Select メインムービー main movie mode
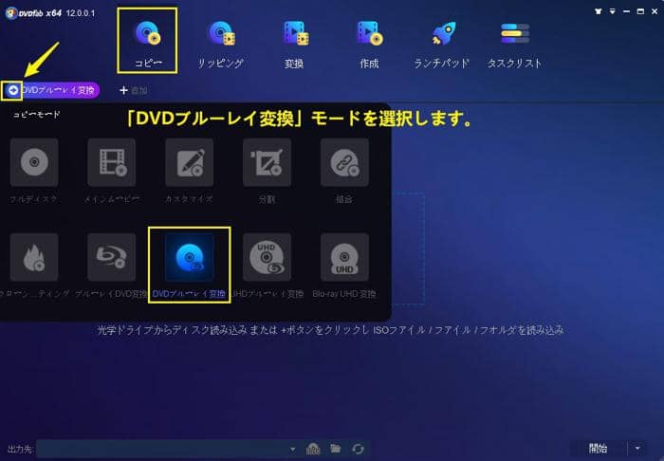Image resolution: width=664 pixels, height=461 pixels. (112, 162)
